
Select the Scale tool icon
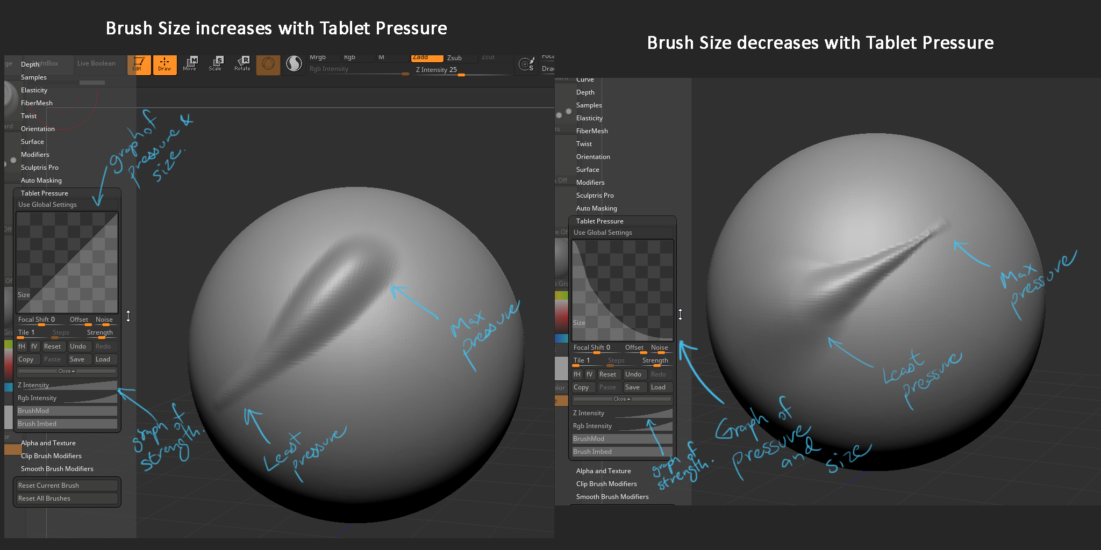[x=216, y=64]
